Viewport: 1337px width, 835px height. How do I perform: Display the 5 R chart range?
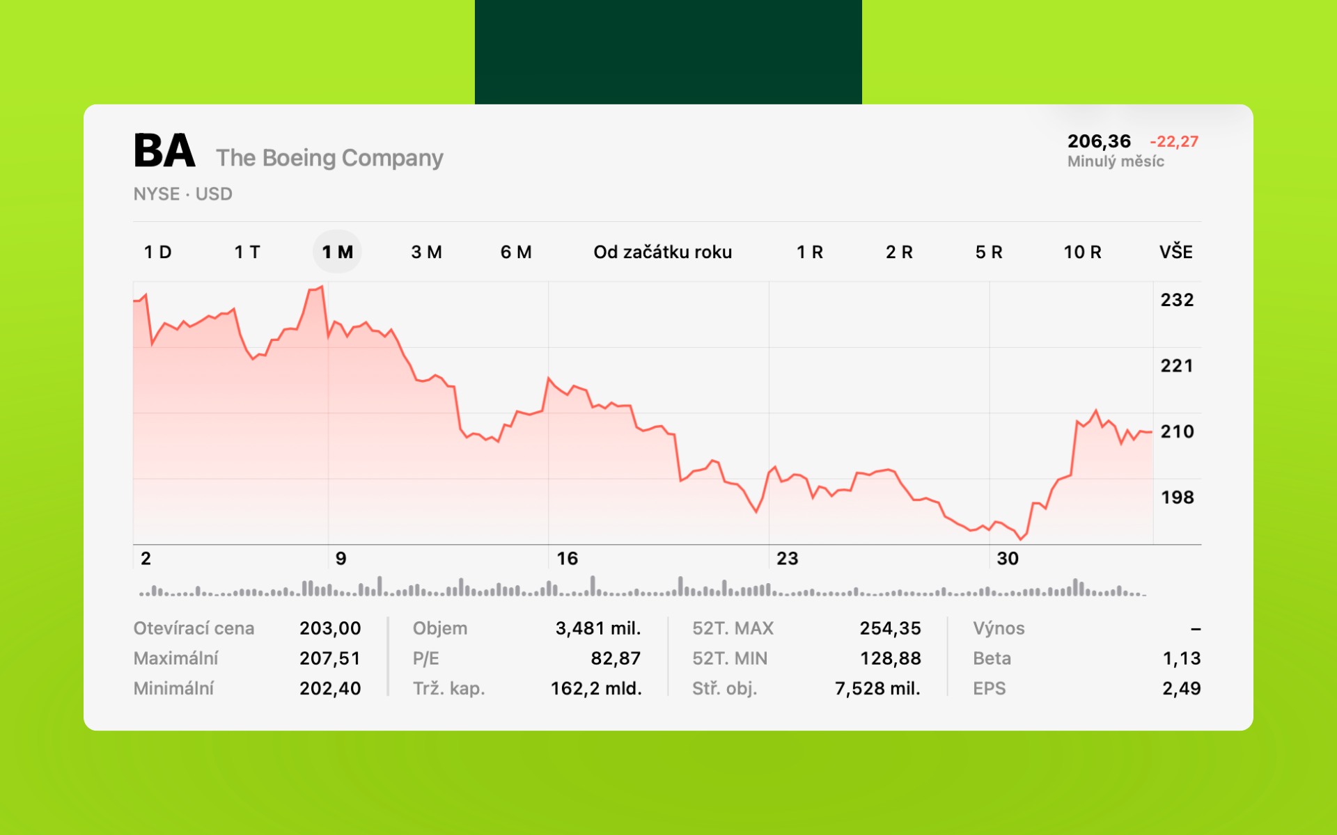pos(989,252)
